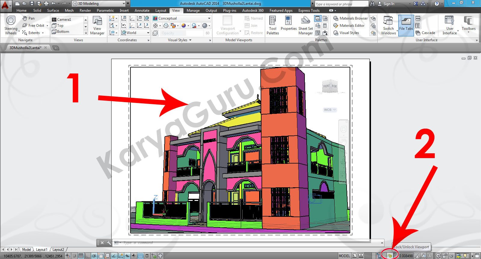Toggle Grid Display in status bar
The image size is (481, 259).
tap(81, 256)
